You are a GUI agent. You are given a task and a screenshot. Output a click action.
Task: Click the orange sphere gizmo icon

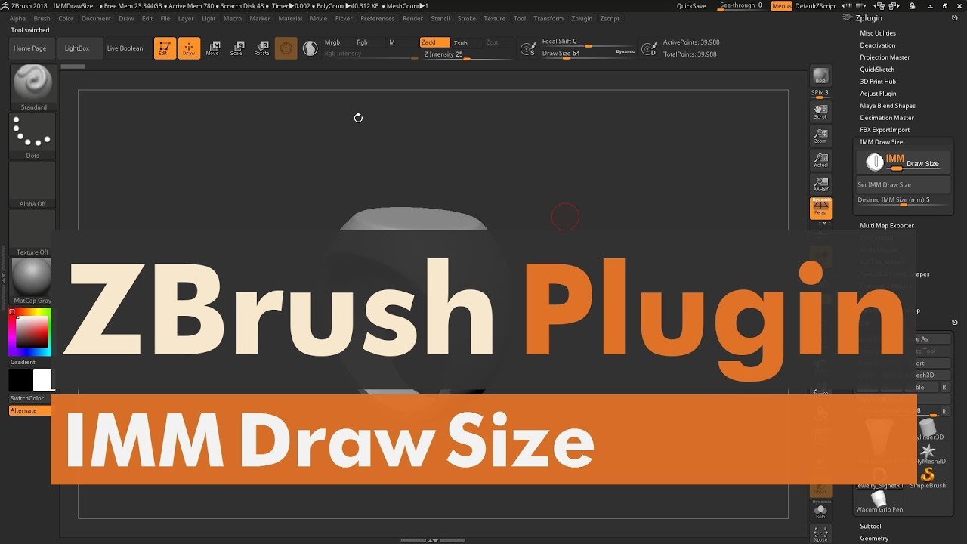(x=286, y=48)
